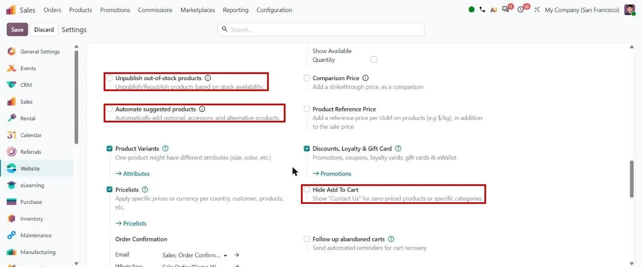Image resolution: width=642 pixels, height=267 pixels.
Task: Open the debug tools wrench icon
Action: click(537, 10)
